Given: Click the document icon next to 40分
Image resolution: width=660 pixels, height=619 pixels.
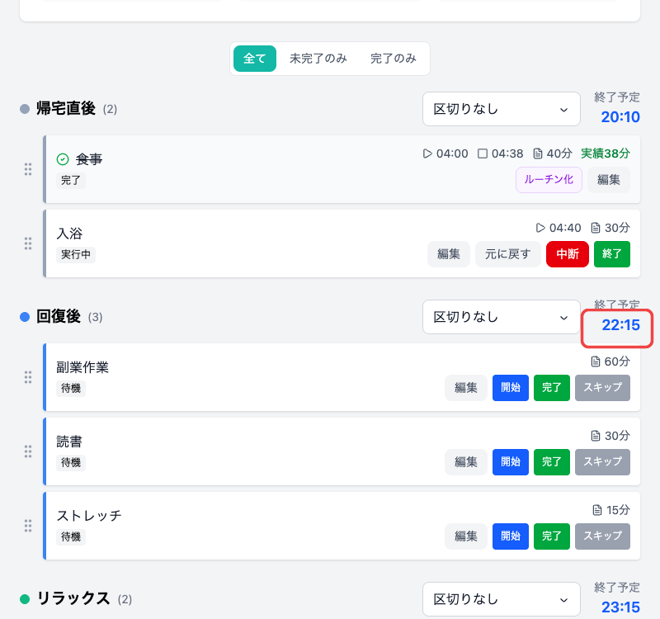Looking at the screenshot, I should pyautogui.click(x=536, y=153).
